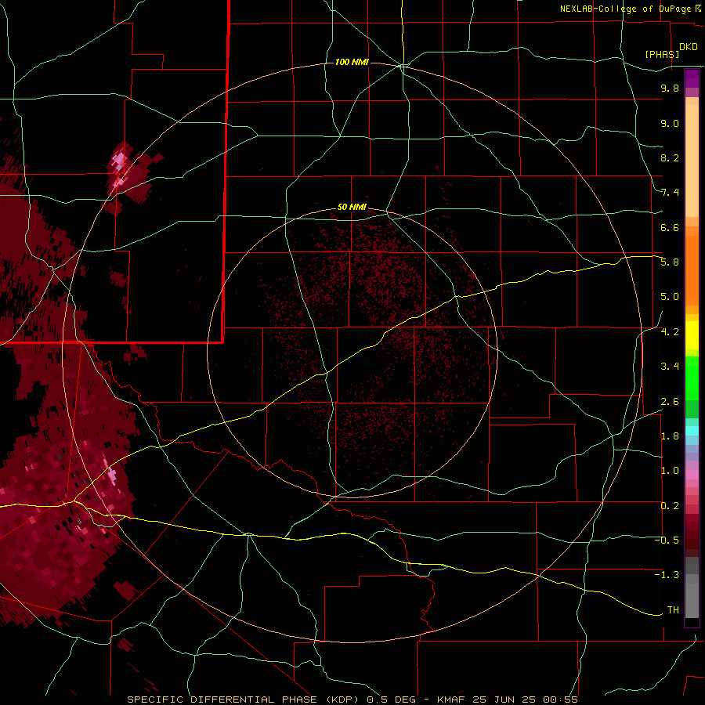The width and height of the screenshot is (705, 705).
Task: Select the -1.3 scale value
Action: click(x=667, y=575)
